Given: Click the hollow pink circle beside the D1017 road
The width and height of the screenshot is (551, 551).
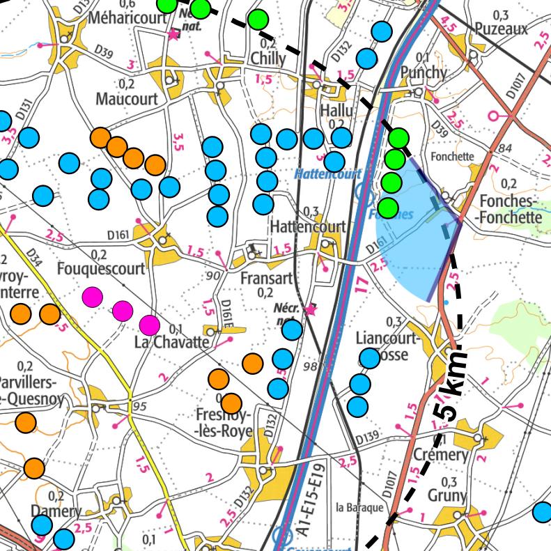Looking at the screenshot, I should click(x=495, y=115).
